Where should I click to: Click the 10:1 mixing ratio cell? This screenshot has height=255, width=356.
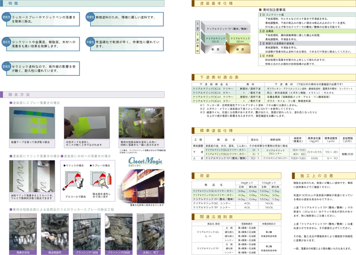[255, 158]
